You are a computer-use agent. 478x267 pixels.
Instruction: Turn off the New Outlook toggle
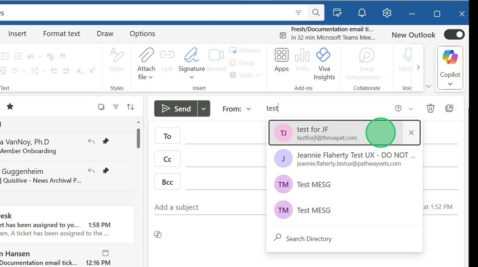pyautogui.click(x=454, y=35)
